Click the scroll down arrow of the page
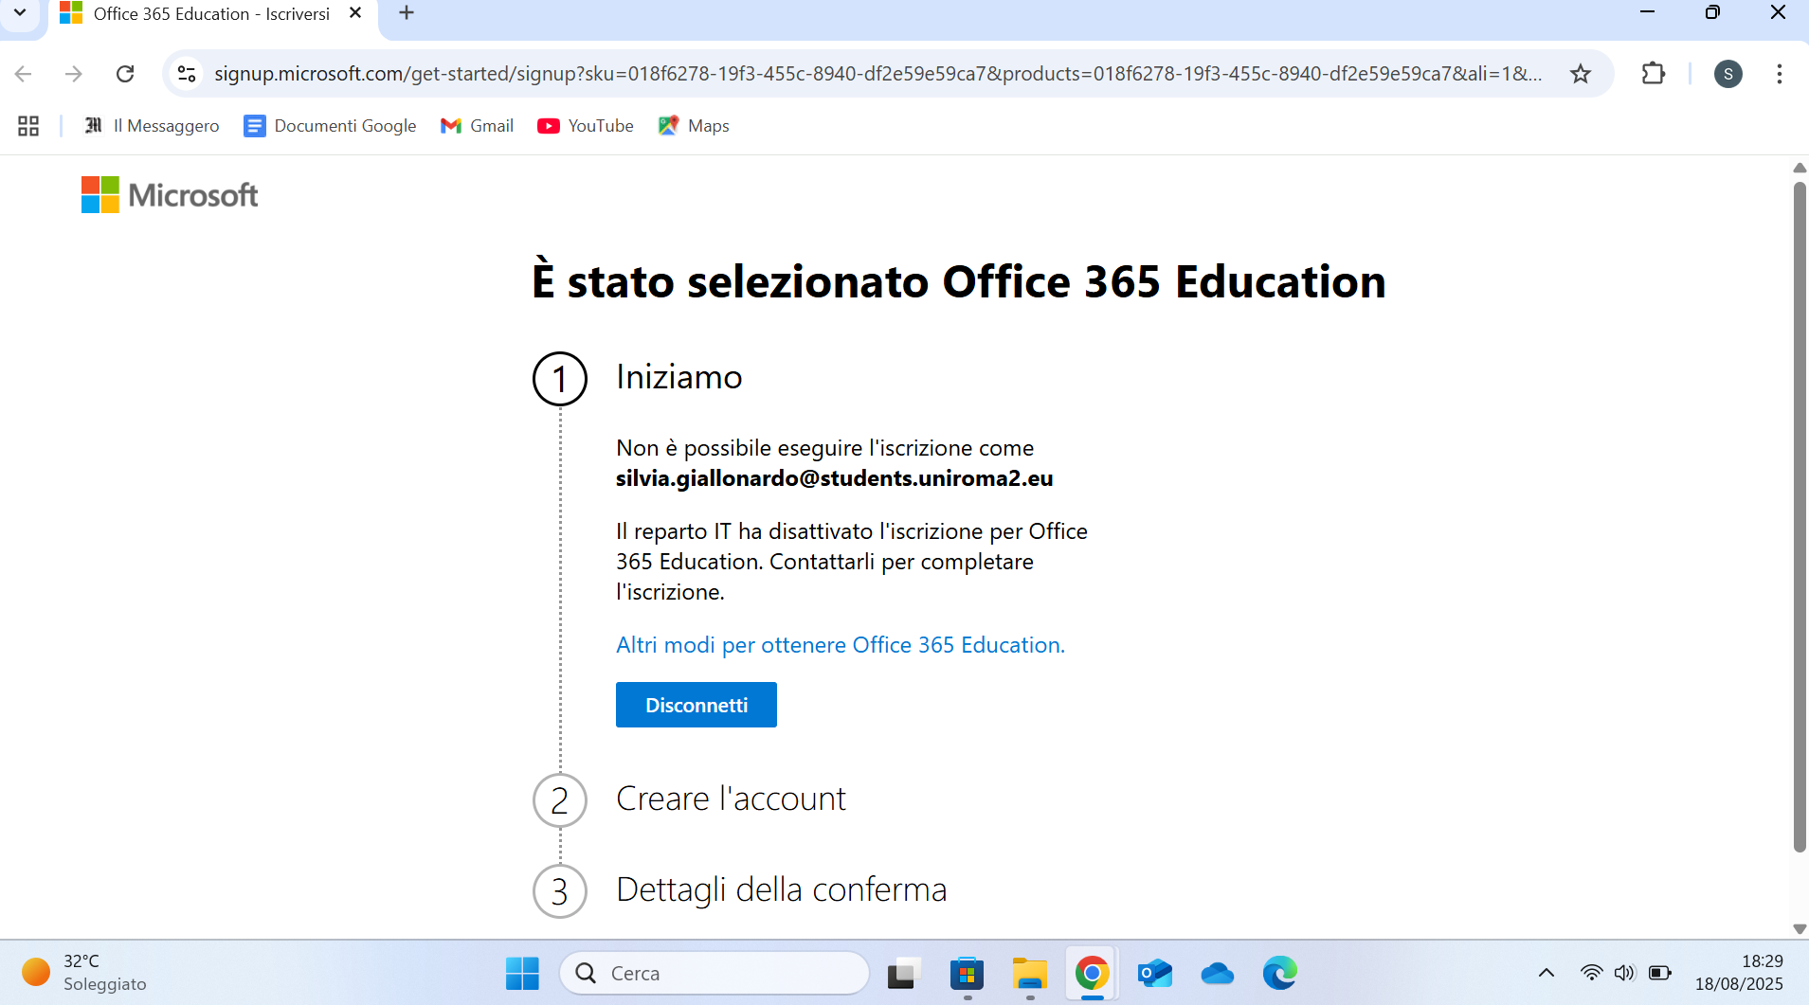1809x1005 pixels. [x=1800, y=929]
